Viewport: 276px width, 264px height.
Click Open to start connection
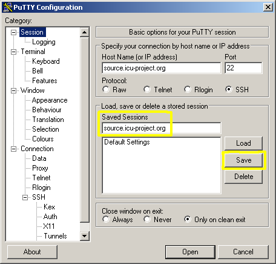pyautogui.click(x=190, y=252)
